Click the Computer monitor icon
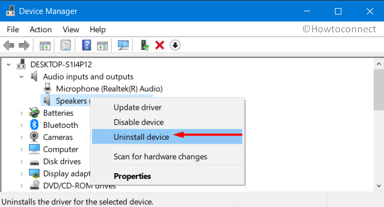Viewport: 384px width, 207px height. click(34, 149)
